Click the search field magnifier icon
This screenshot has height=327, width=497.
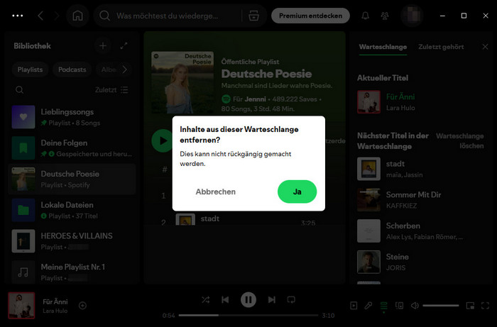click(104, 15)
